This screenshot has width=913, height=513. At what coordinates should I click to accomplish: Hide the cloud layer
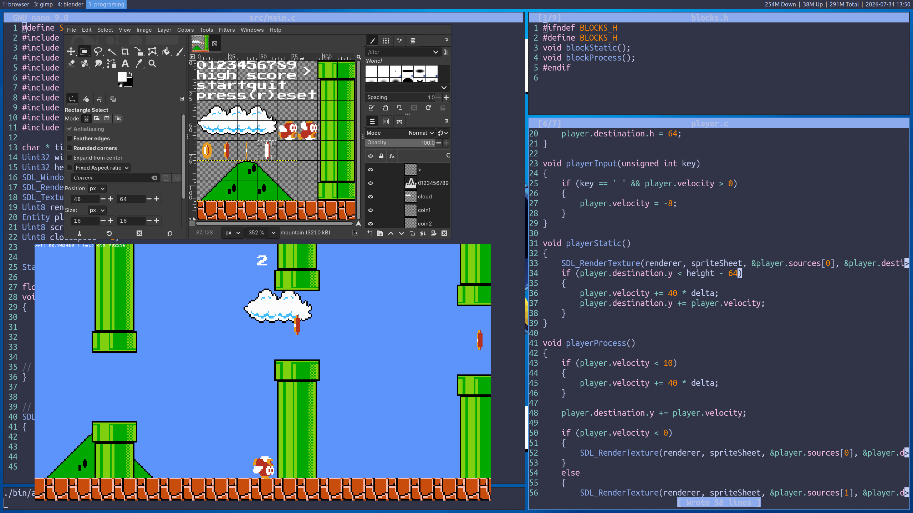click(x=371, y=197)
